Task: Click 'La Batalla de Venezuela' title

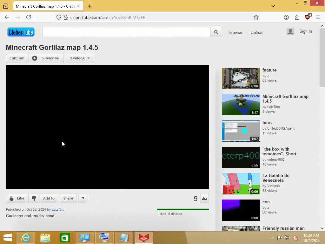Action: click(x=276, y=178)
